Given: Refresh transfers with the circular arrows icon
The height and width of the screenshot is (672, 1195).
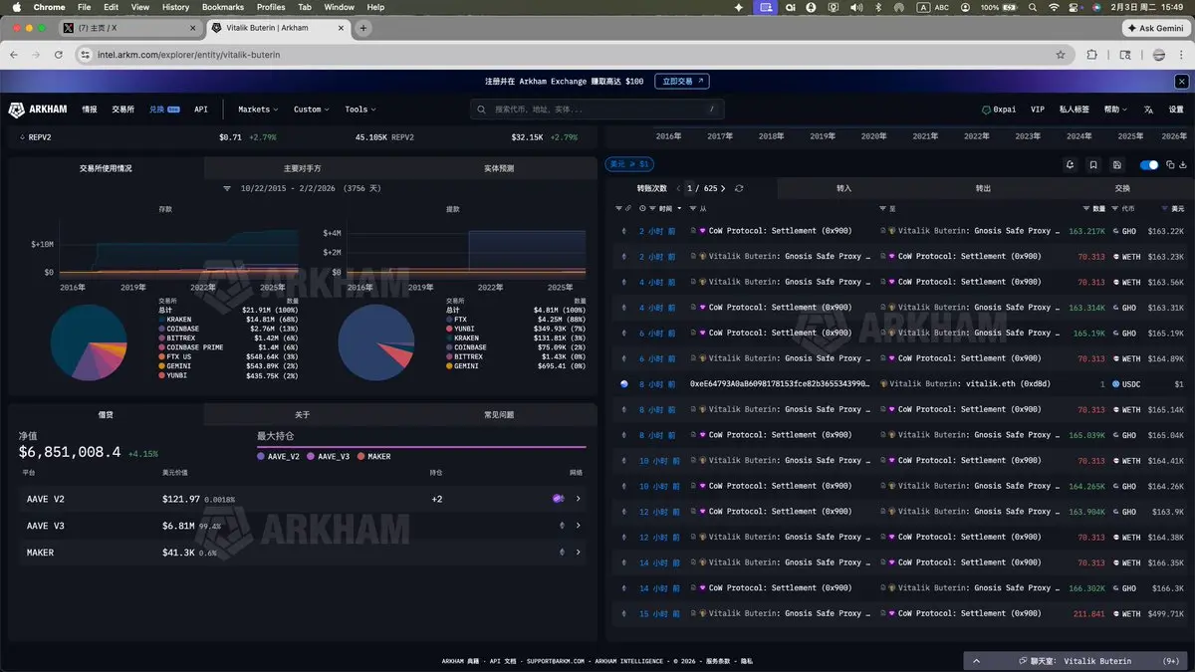Looking at the screenshot, I should point(739,188).
